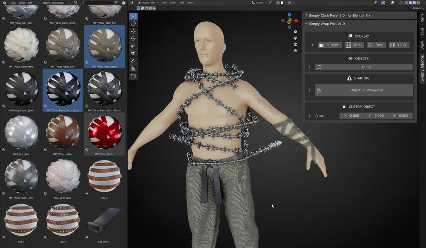Open the Object Mode dropdown
The image size is (426, 248).
click(x=148, y=3)
